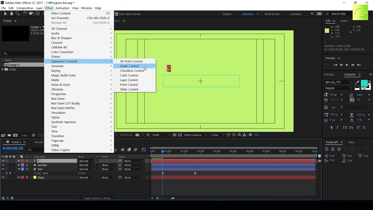Enable motion blur switch in timeline
Screen dimensions: 373x210
(136, 150)
